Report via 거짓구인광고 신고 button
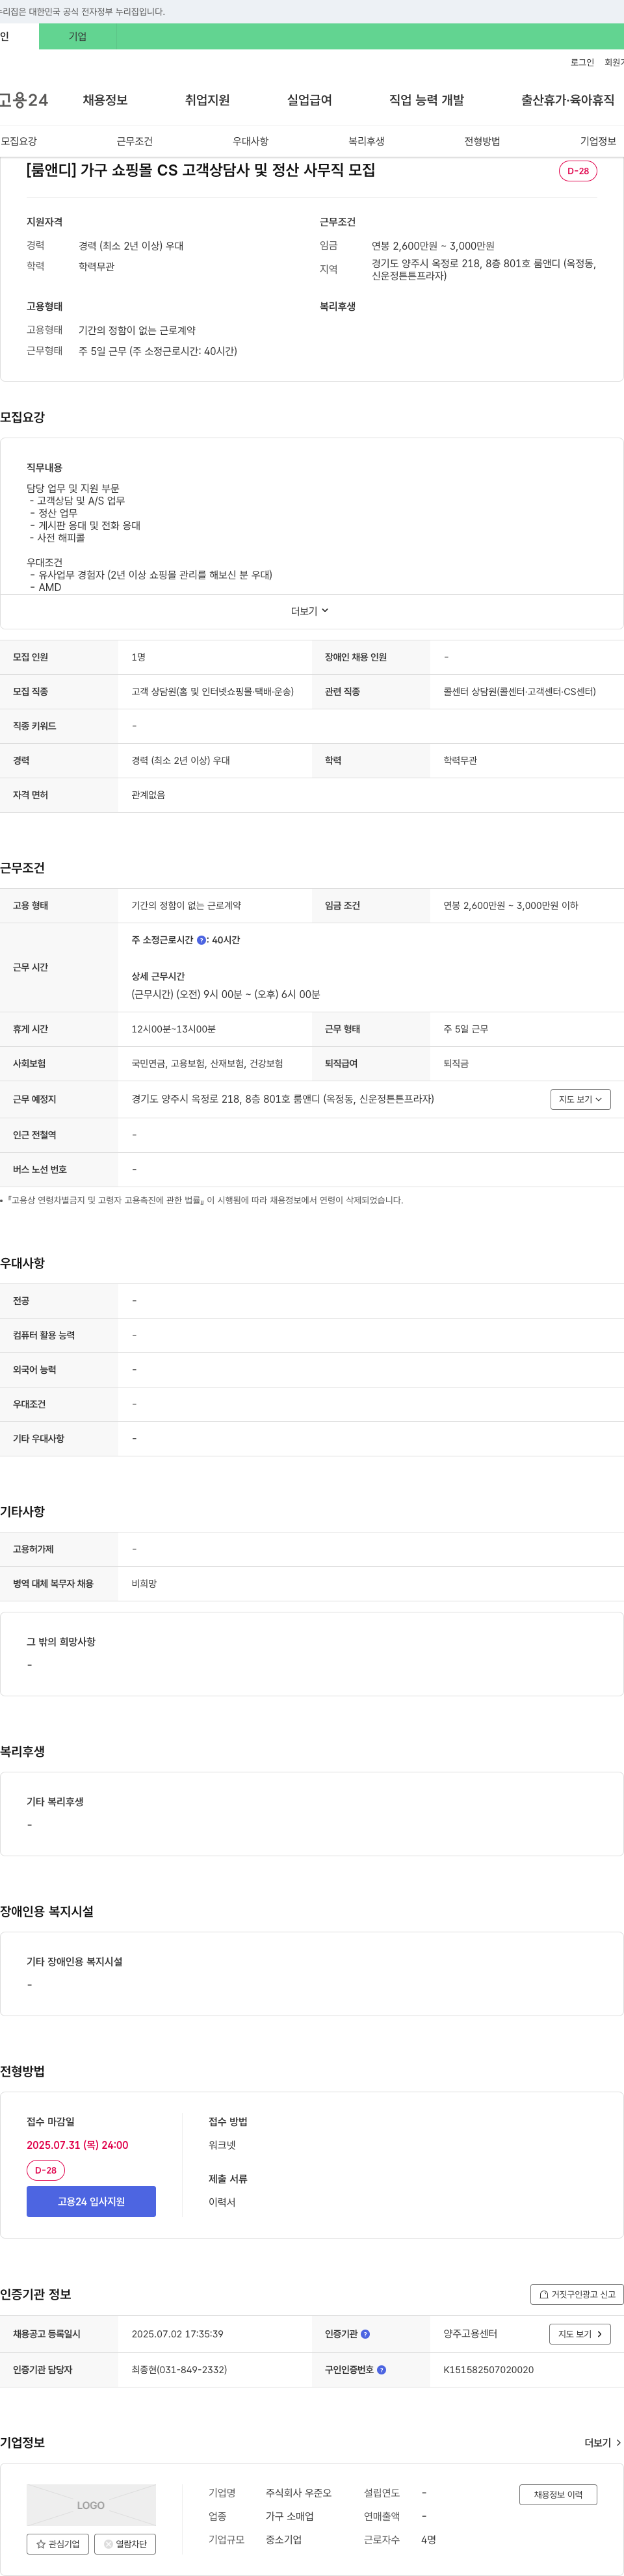Screen dimensions: 624x2576 [577, 2294]
